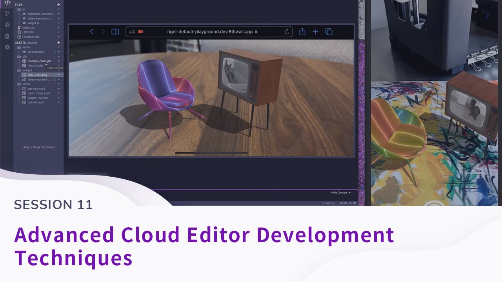Open dropdown arrow for red-ink.mp4
The width and height of the screenshot is (502, 282).
point(59,102)
